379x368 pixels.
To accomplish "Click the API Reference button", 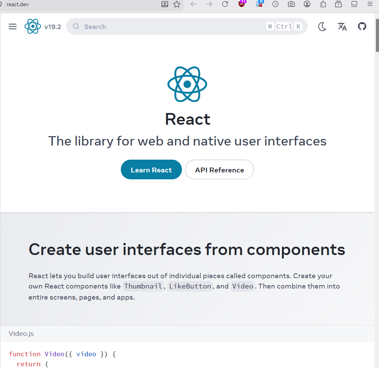I will 220,170.
